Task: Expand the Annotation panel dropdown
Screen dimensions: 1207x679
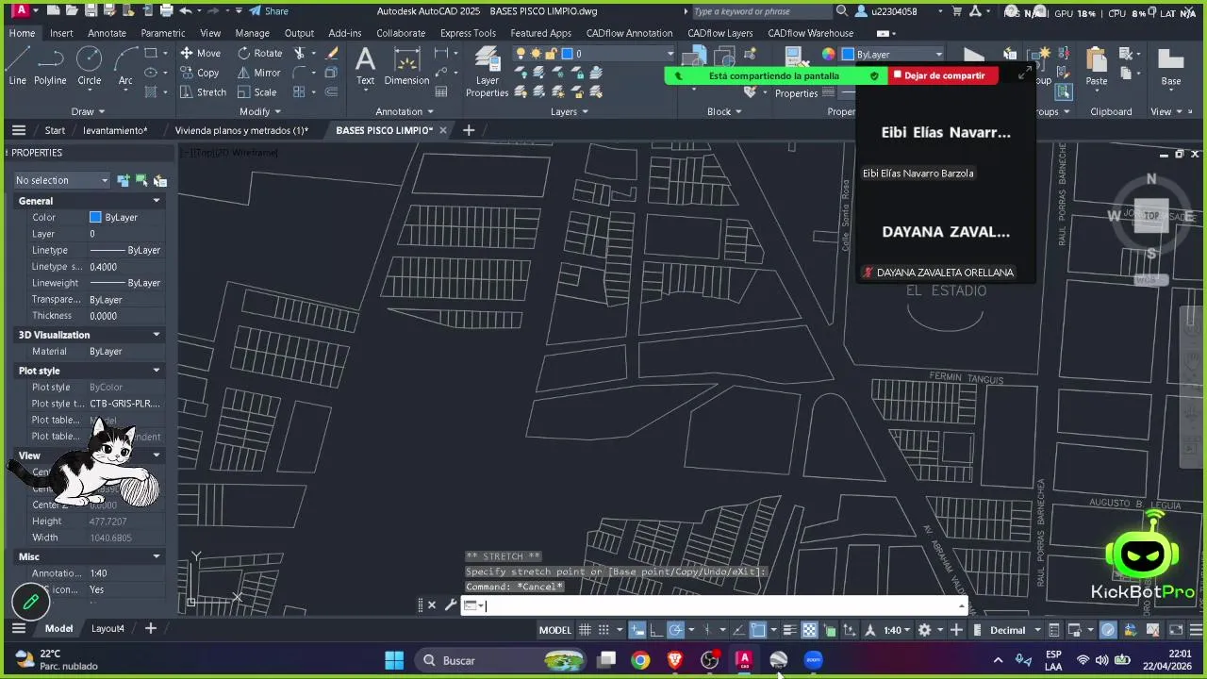Action: (x=405, y=111)
